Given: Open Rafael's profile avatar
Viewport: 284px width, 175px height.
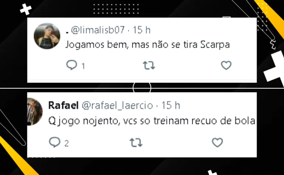Looking at the screenshot, I should (x=35, y=111).
